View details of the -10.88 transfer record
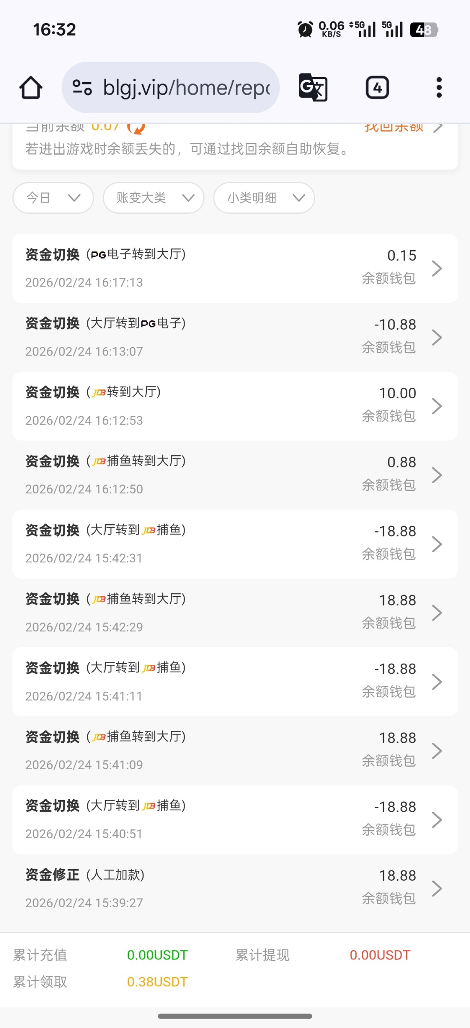This screenshot has width=470, height=1028. coord(235,338)
